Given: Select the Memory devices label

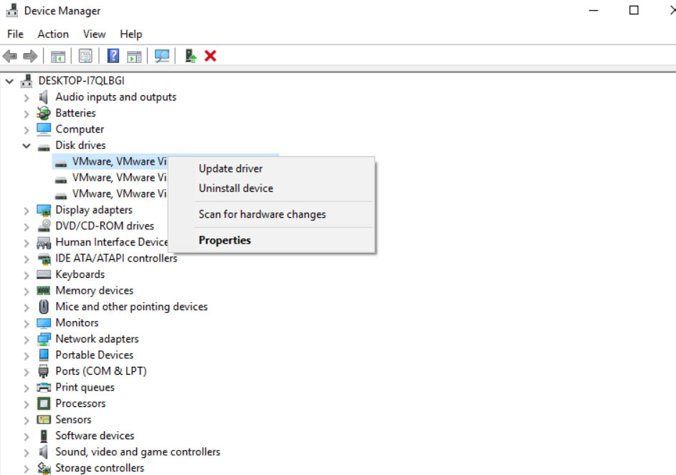Looking at the screenshot, I should (95, 291).
